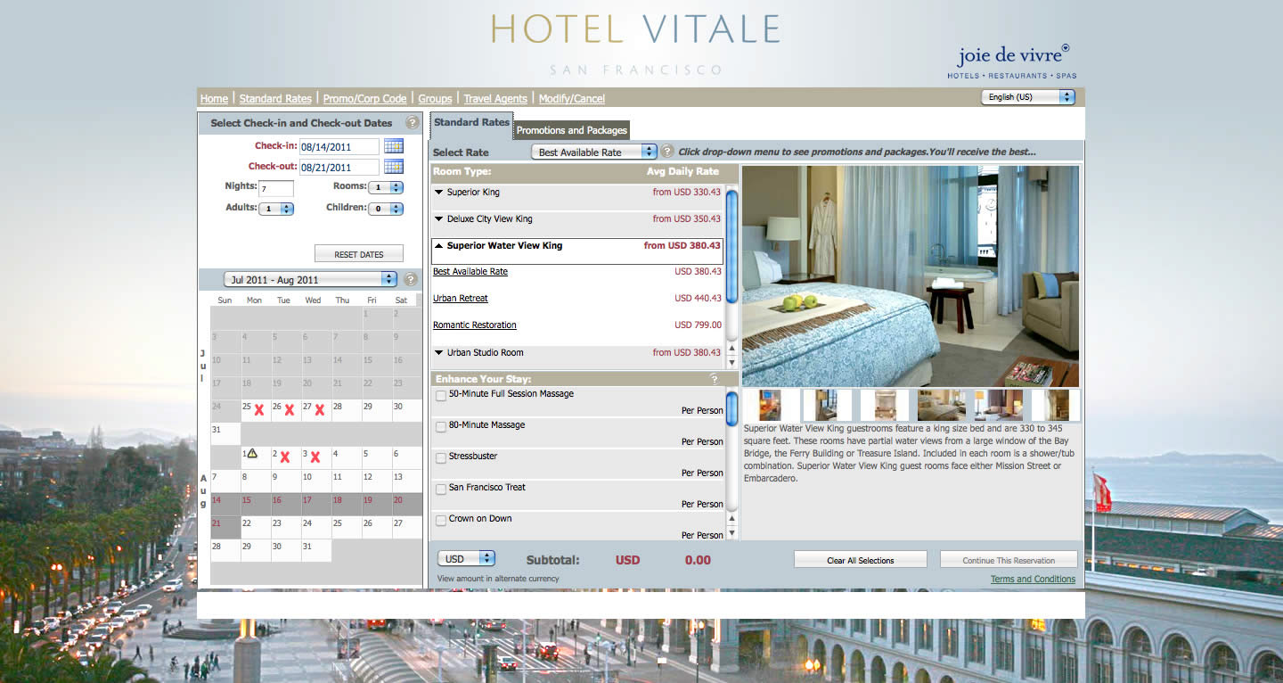The width and height of the screenshot is (1283, 683).
Task: Click the joie de vivre logo
Action: tap(1013, 61)
